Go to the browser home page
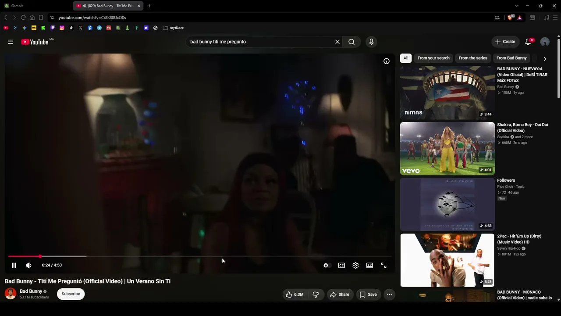 (x=32, y=18)
